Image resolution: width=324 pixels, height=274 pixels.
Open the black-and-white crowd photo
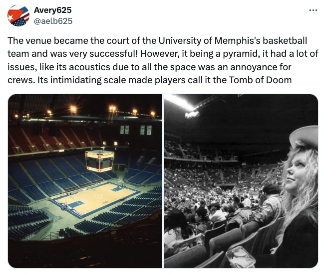pos(241,181)
